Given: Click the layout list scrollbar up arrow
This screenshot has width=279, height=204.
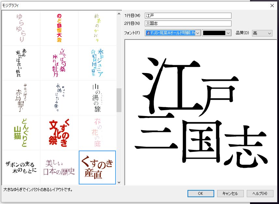Looking at the screenshot, I should [118, 13].
